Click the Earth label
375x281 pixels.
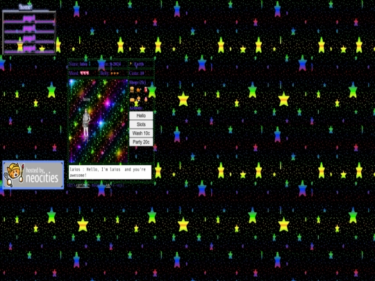coord(139,64)
